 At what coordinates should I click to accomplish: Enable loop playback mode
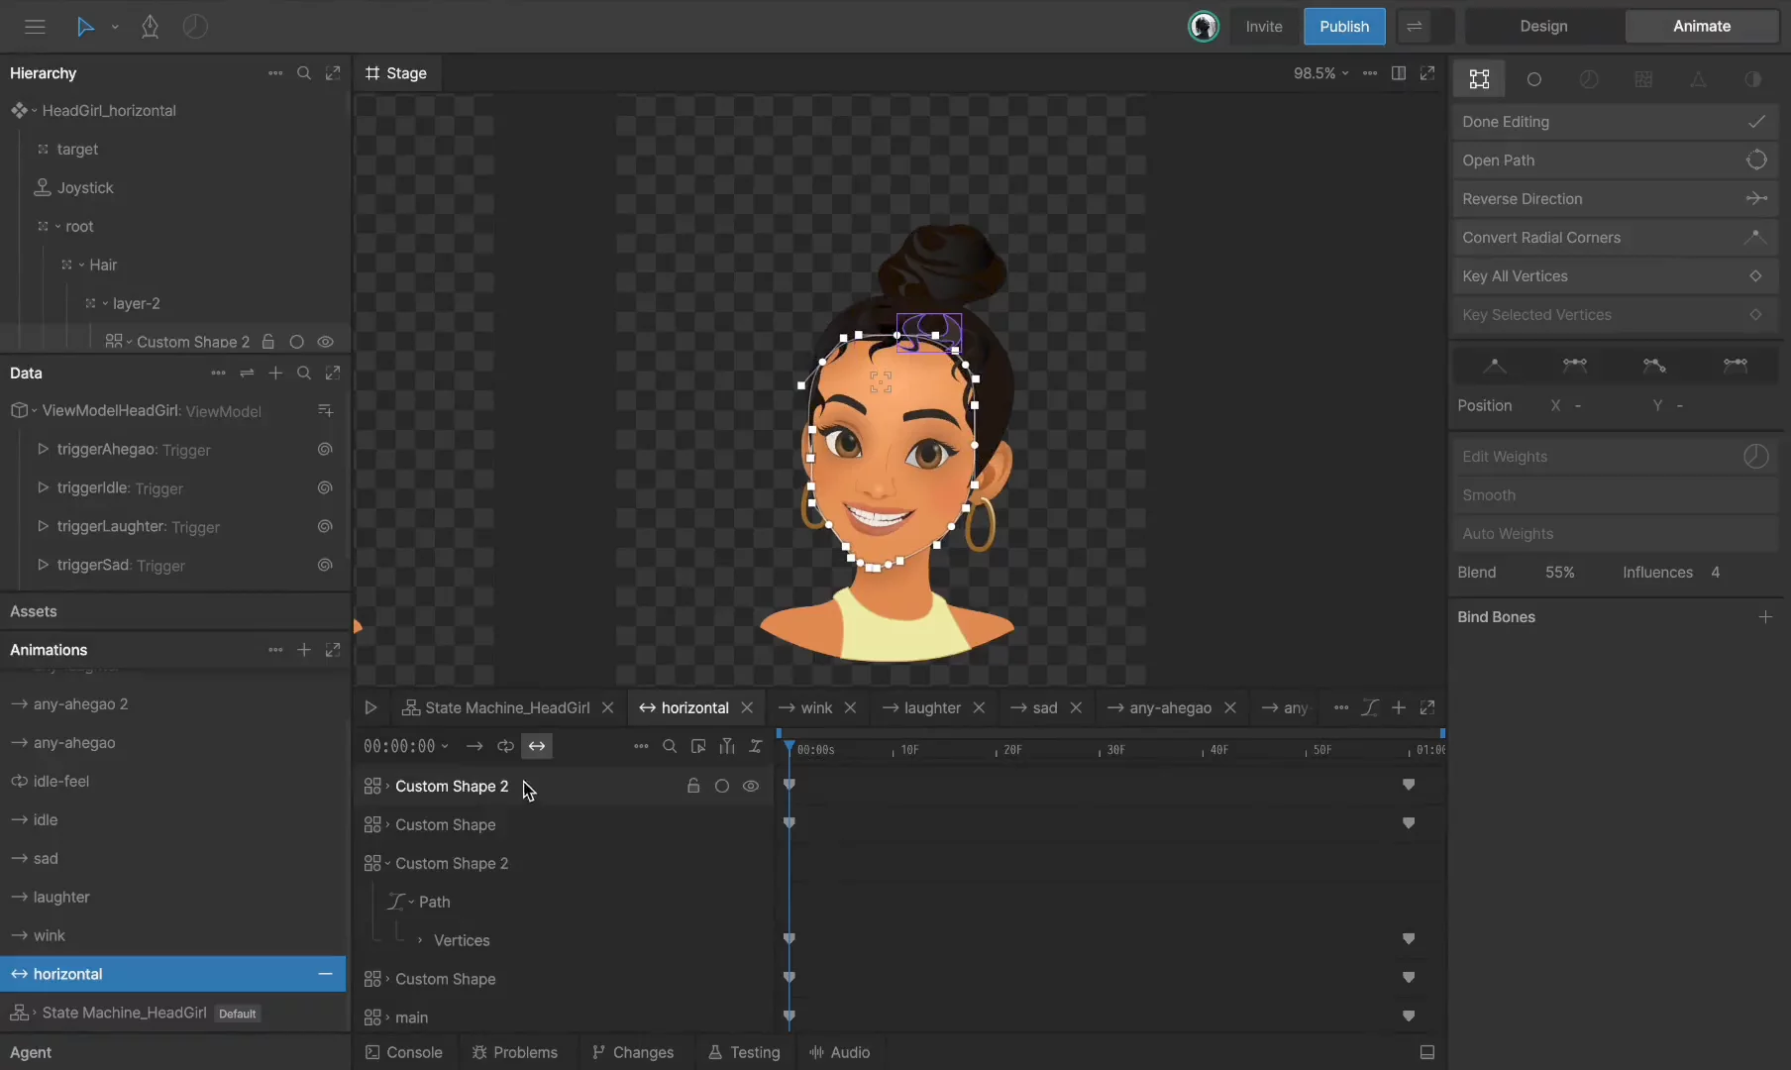[505, 746]
